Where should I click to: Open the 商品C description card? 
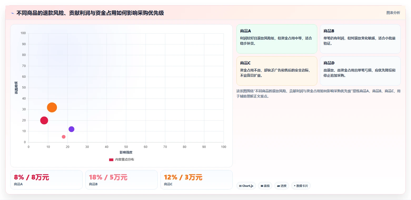[x=277, y=71]
